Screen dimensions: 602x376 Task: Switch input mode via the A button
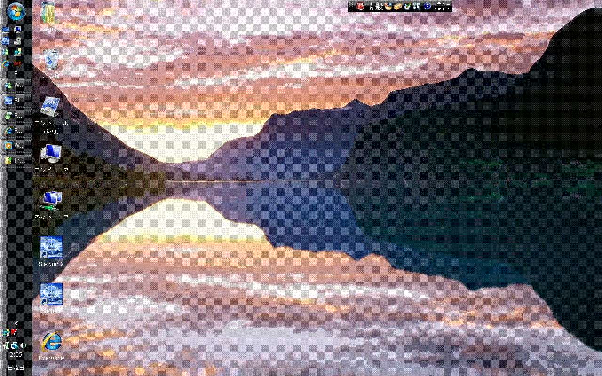(x=371, y=7)
